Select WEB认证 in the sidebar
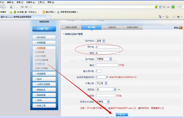Image resolution: width=184 pixels, height=118 pixels. 41,64
